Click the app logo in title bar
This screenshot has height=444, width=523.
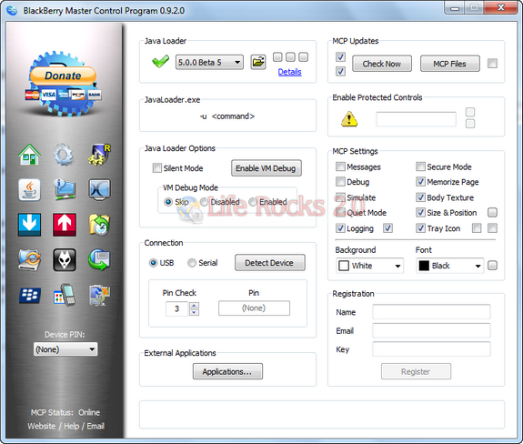click(x=12, y=10)
